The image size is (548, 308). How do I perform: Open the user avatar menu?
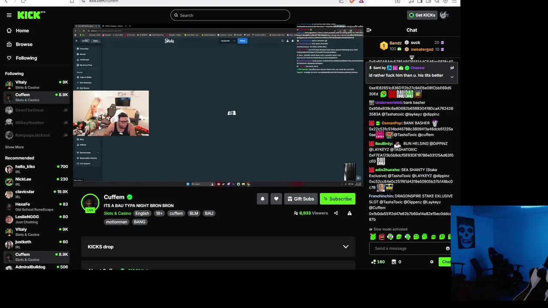coord(444,15)
